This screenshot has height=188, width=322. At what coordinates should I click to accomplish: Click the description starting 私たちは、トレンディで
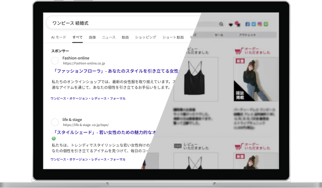(x=102, y=148)
